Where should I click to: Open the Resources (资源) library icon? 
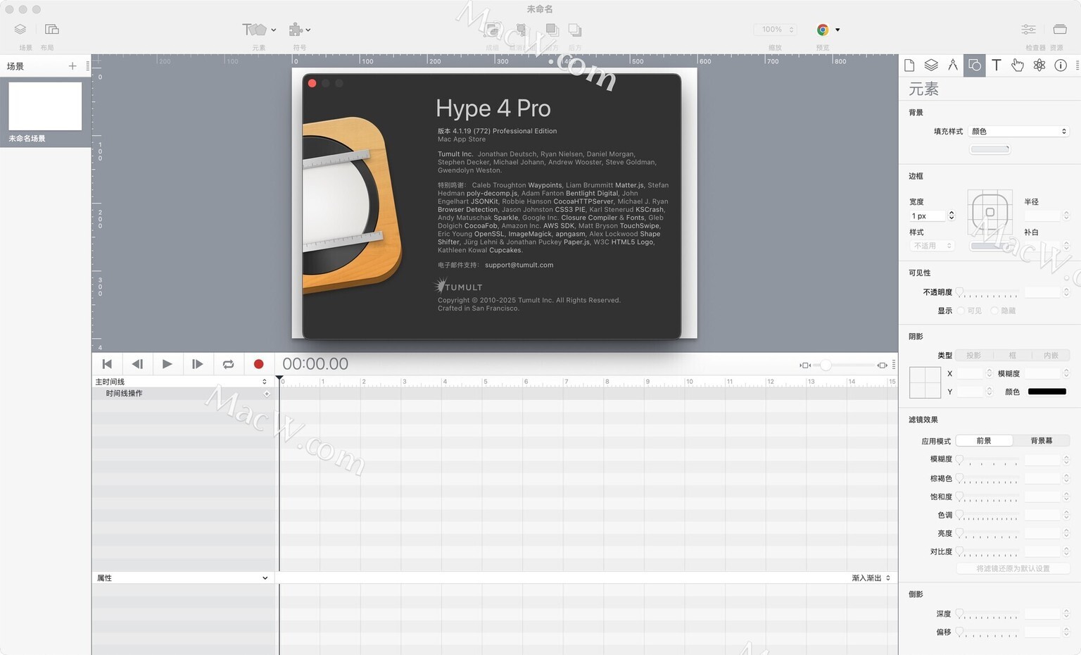[1060, 30]
